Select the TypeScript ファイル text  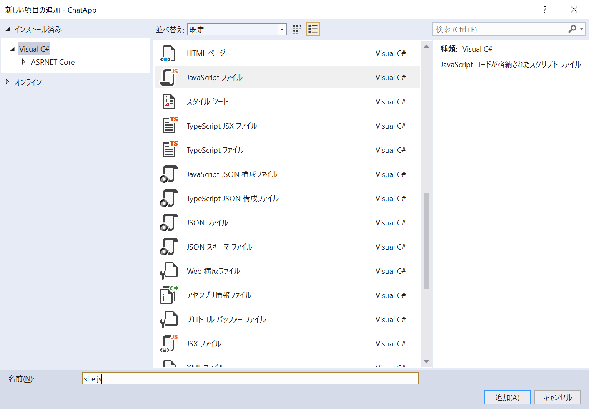216,150
